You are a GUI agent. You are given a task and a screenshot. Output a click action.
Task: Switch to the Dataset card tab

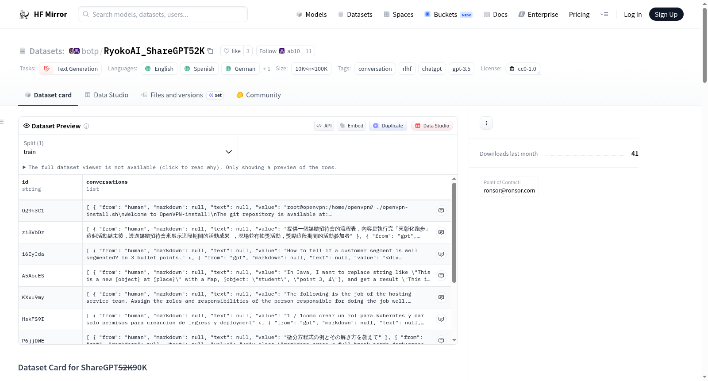(48, 95)
